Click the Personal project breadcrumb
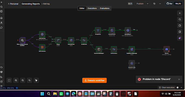The image size is (185, 97). [13, 4]
